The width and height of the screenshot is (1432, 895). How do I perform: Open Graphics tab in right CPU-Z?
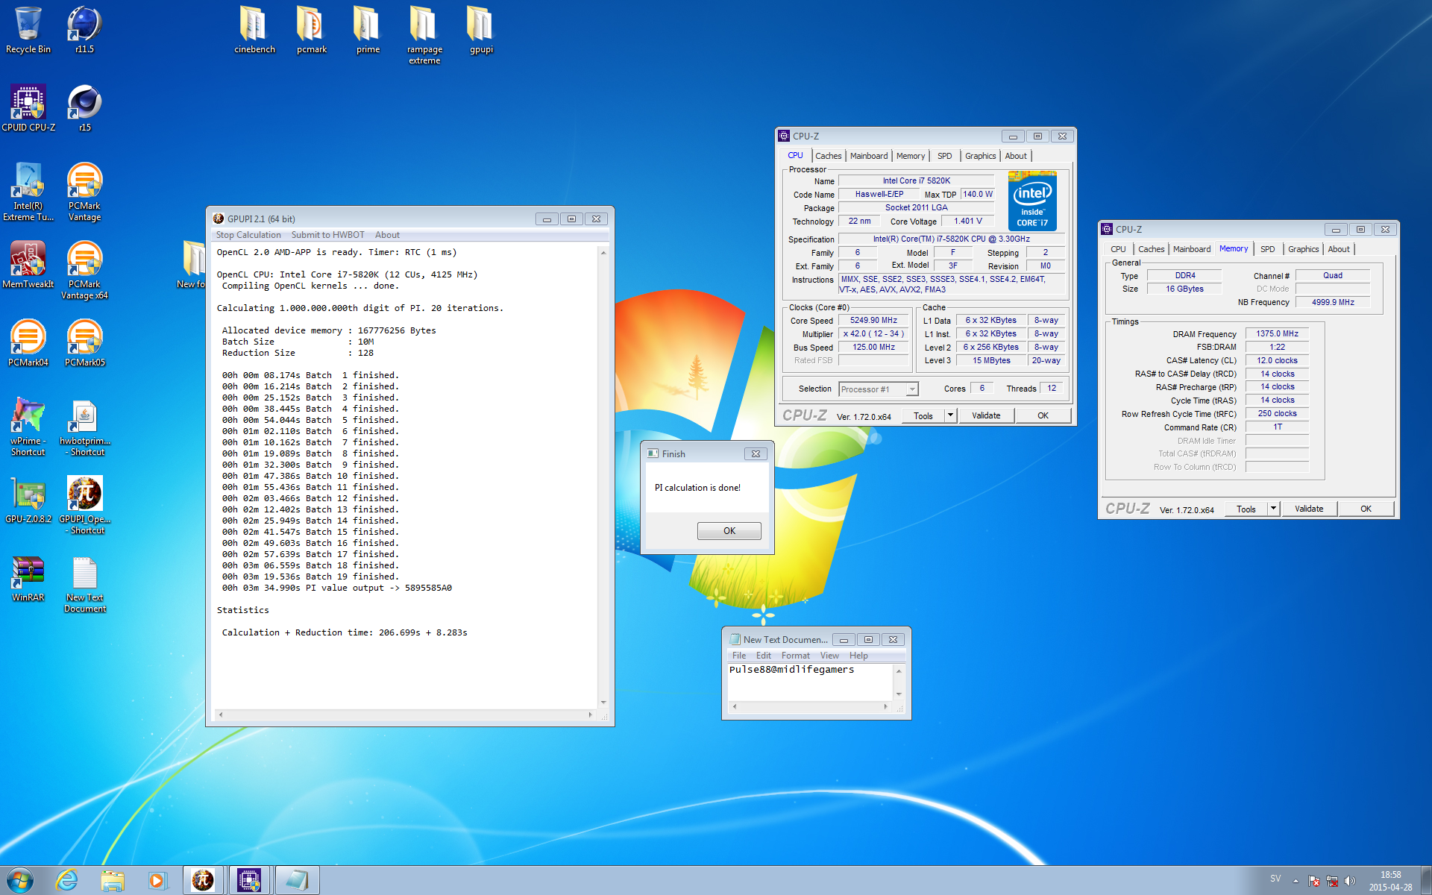[x=1303, y=249]
